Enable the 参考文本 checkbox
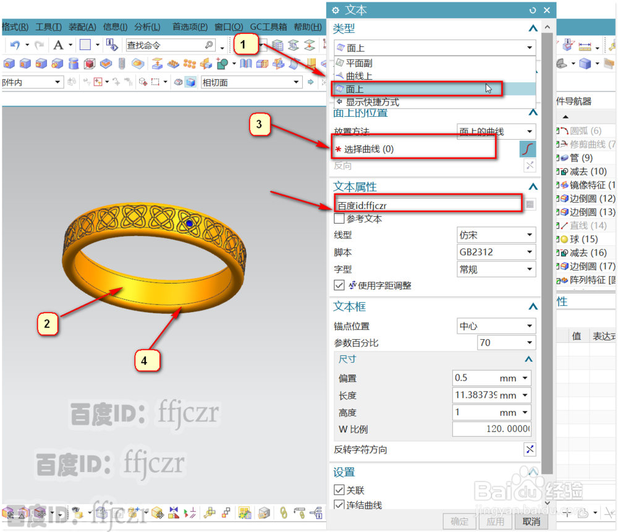This screenshot has width=618, height=532. point(339,219)
